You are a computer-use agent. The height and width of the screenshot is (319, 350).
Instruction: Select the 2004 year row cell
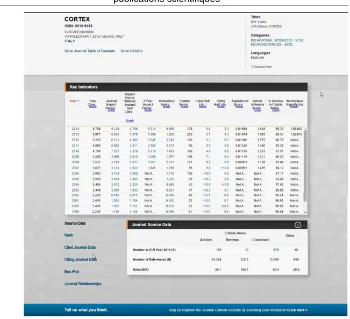[x=75, y=185]
